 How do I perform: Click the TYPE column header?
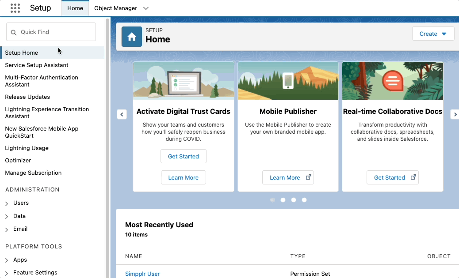(x=298, y=256)
